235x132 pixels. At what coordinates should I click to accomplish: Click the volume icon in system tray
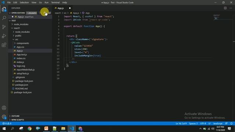pyautogui.click(x=213, y=129)
